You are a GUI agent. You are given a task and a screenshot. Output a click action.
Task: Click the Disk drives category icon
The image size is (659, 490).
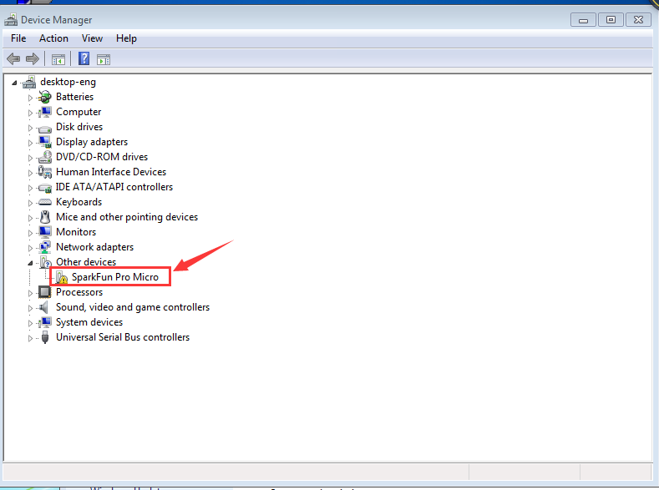(44, 128)
